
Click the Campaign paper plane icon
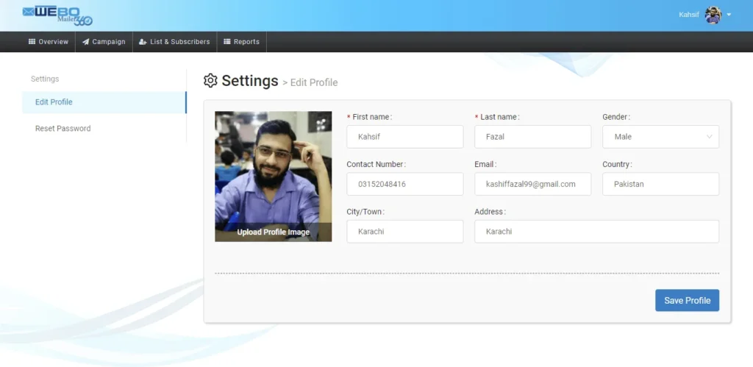click(x=86, y=42)
